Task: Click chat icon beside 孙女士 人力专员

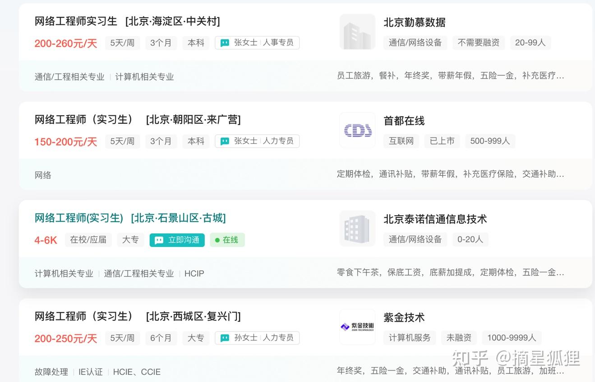Action: (x=225, y=338)
